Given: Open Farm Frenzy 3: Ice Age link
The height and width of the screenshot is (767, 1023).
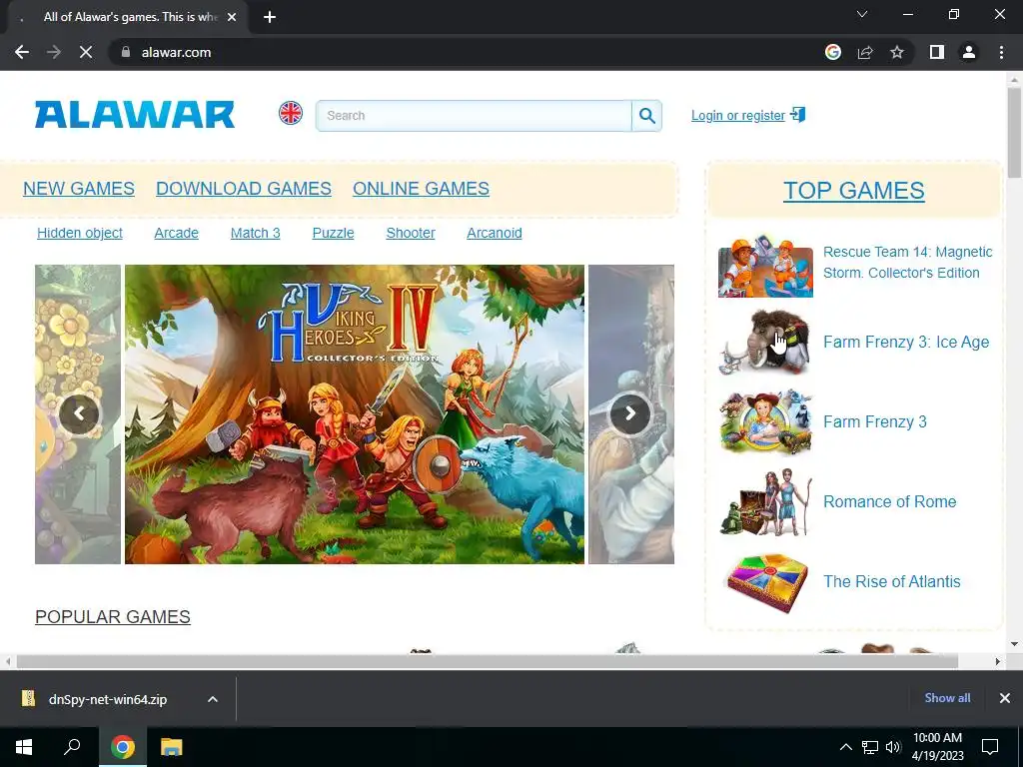Looking at the screenshot, I should (905, 342).
